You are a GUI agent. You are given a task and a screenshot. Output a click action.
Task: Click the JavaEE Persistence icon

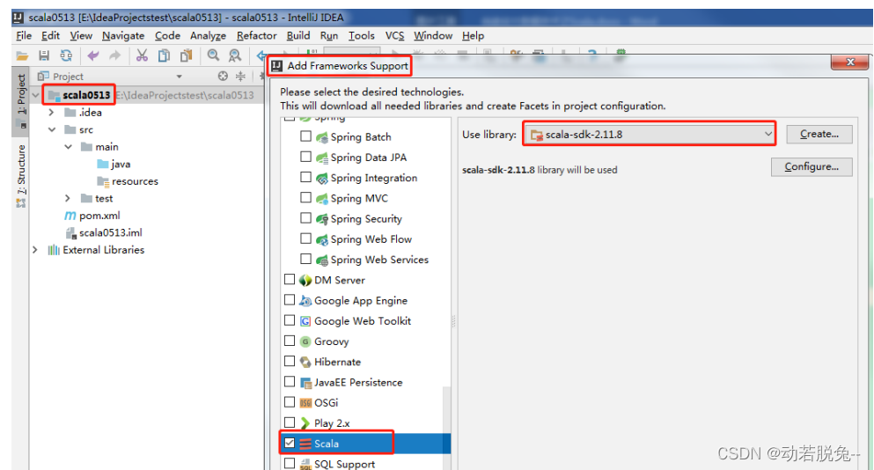[x=305, y=383]
